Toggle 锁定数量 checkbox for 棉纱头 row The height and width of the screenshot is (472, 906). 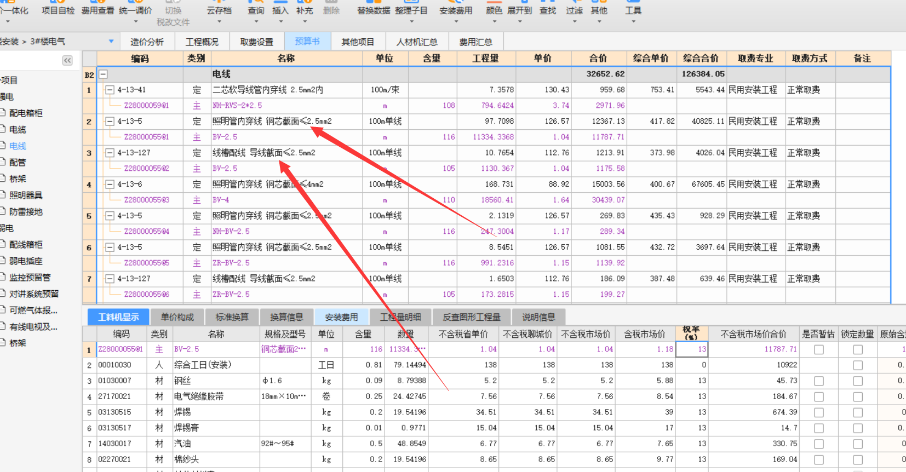pyautogui.click(x=858, y=460)
